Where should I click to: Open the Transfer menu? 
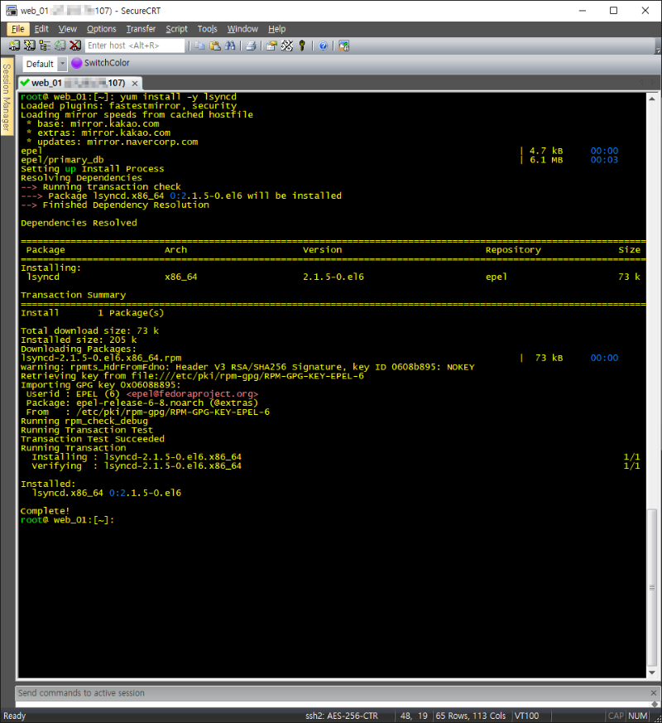pyautogui.click(x=141, y=29)
